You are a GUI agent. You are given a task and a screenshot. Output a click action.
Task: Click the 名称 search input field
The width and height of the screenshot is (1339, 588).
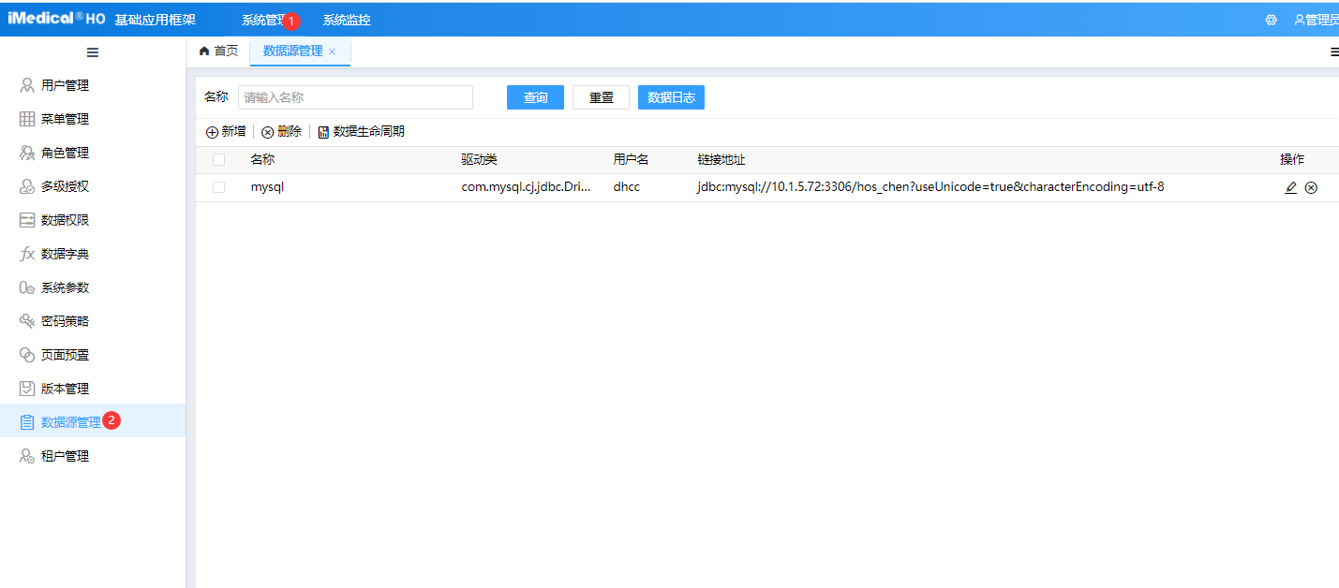click(x=354, y=96)
